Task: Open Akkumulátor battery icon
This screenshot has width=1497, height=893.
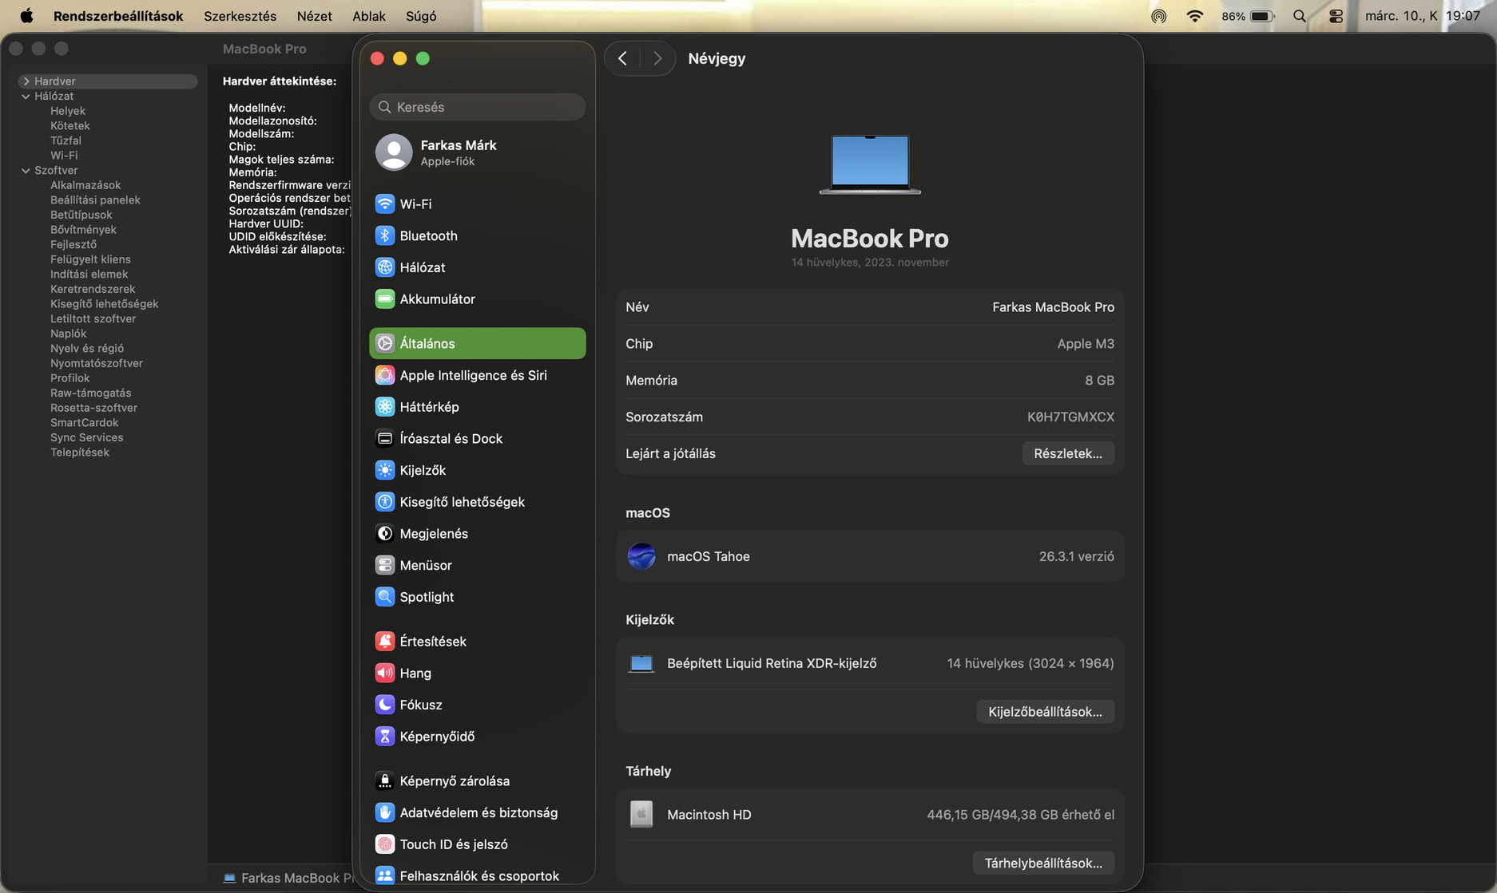Action: click(x=384, y=298)
